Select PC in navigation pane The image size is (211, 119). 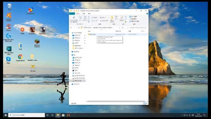coord(74,55)
